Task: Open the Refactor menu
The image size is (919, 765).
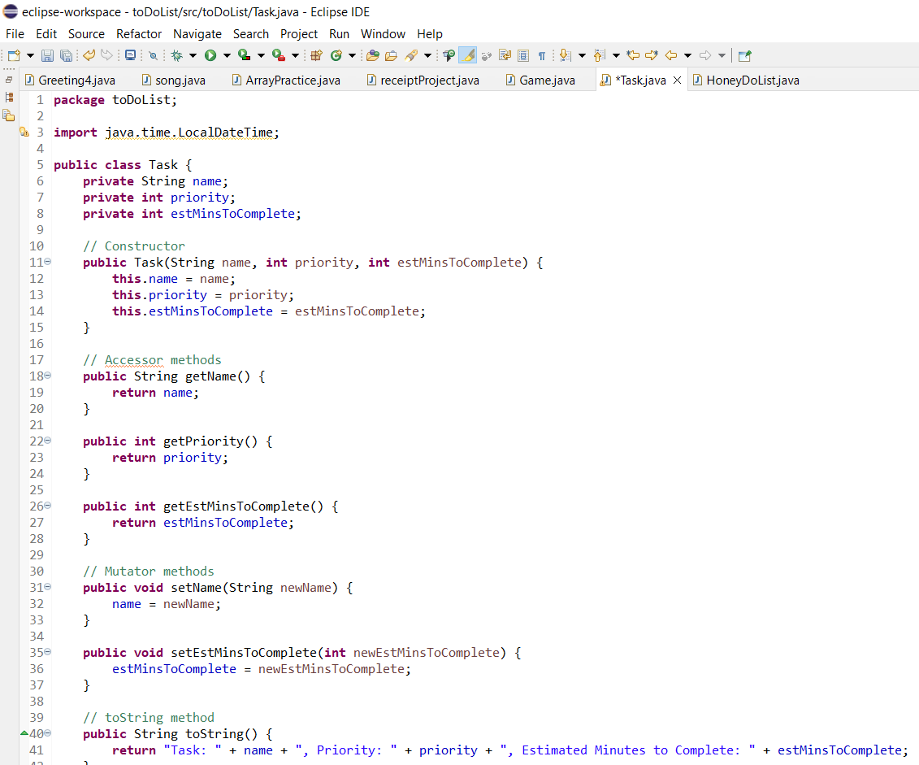Action: (138, 34)
